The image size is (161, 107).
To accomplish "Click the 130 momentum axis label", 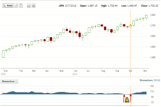I will (x=152, y=86).
